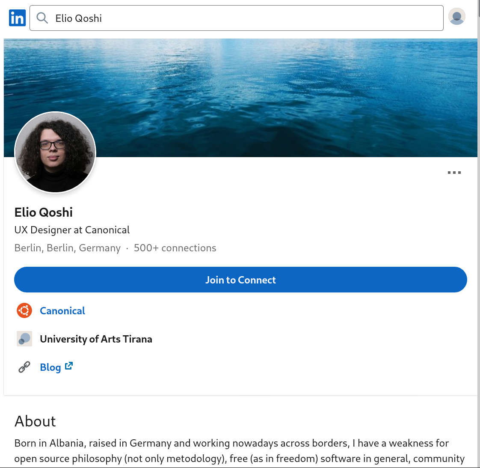Select the University of Arts Tirana text
The height and width of the screenshot is (468, 480).
point(96,339)
